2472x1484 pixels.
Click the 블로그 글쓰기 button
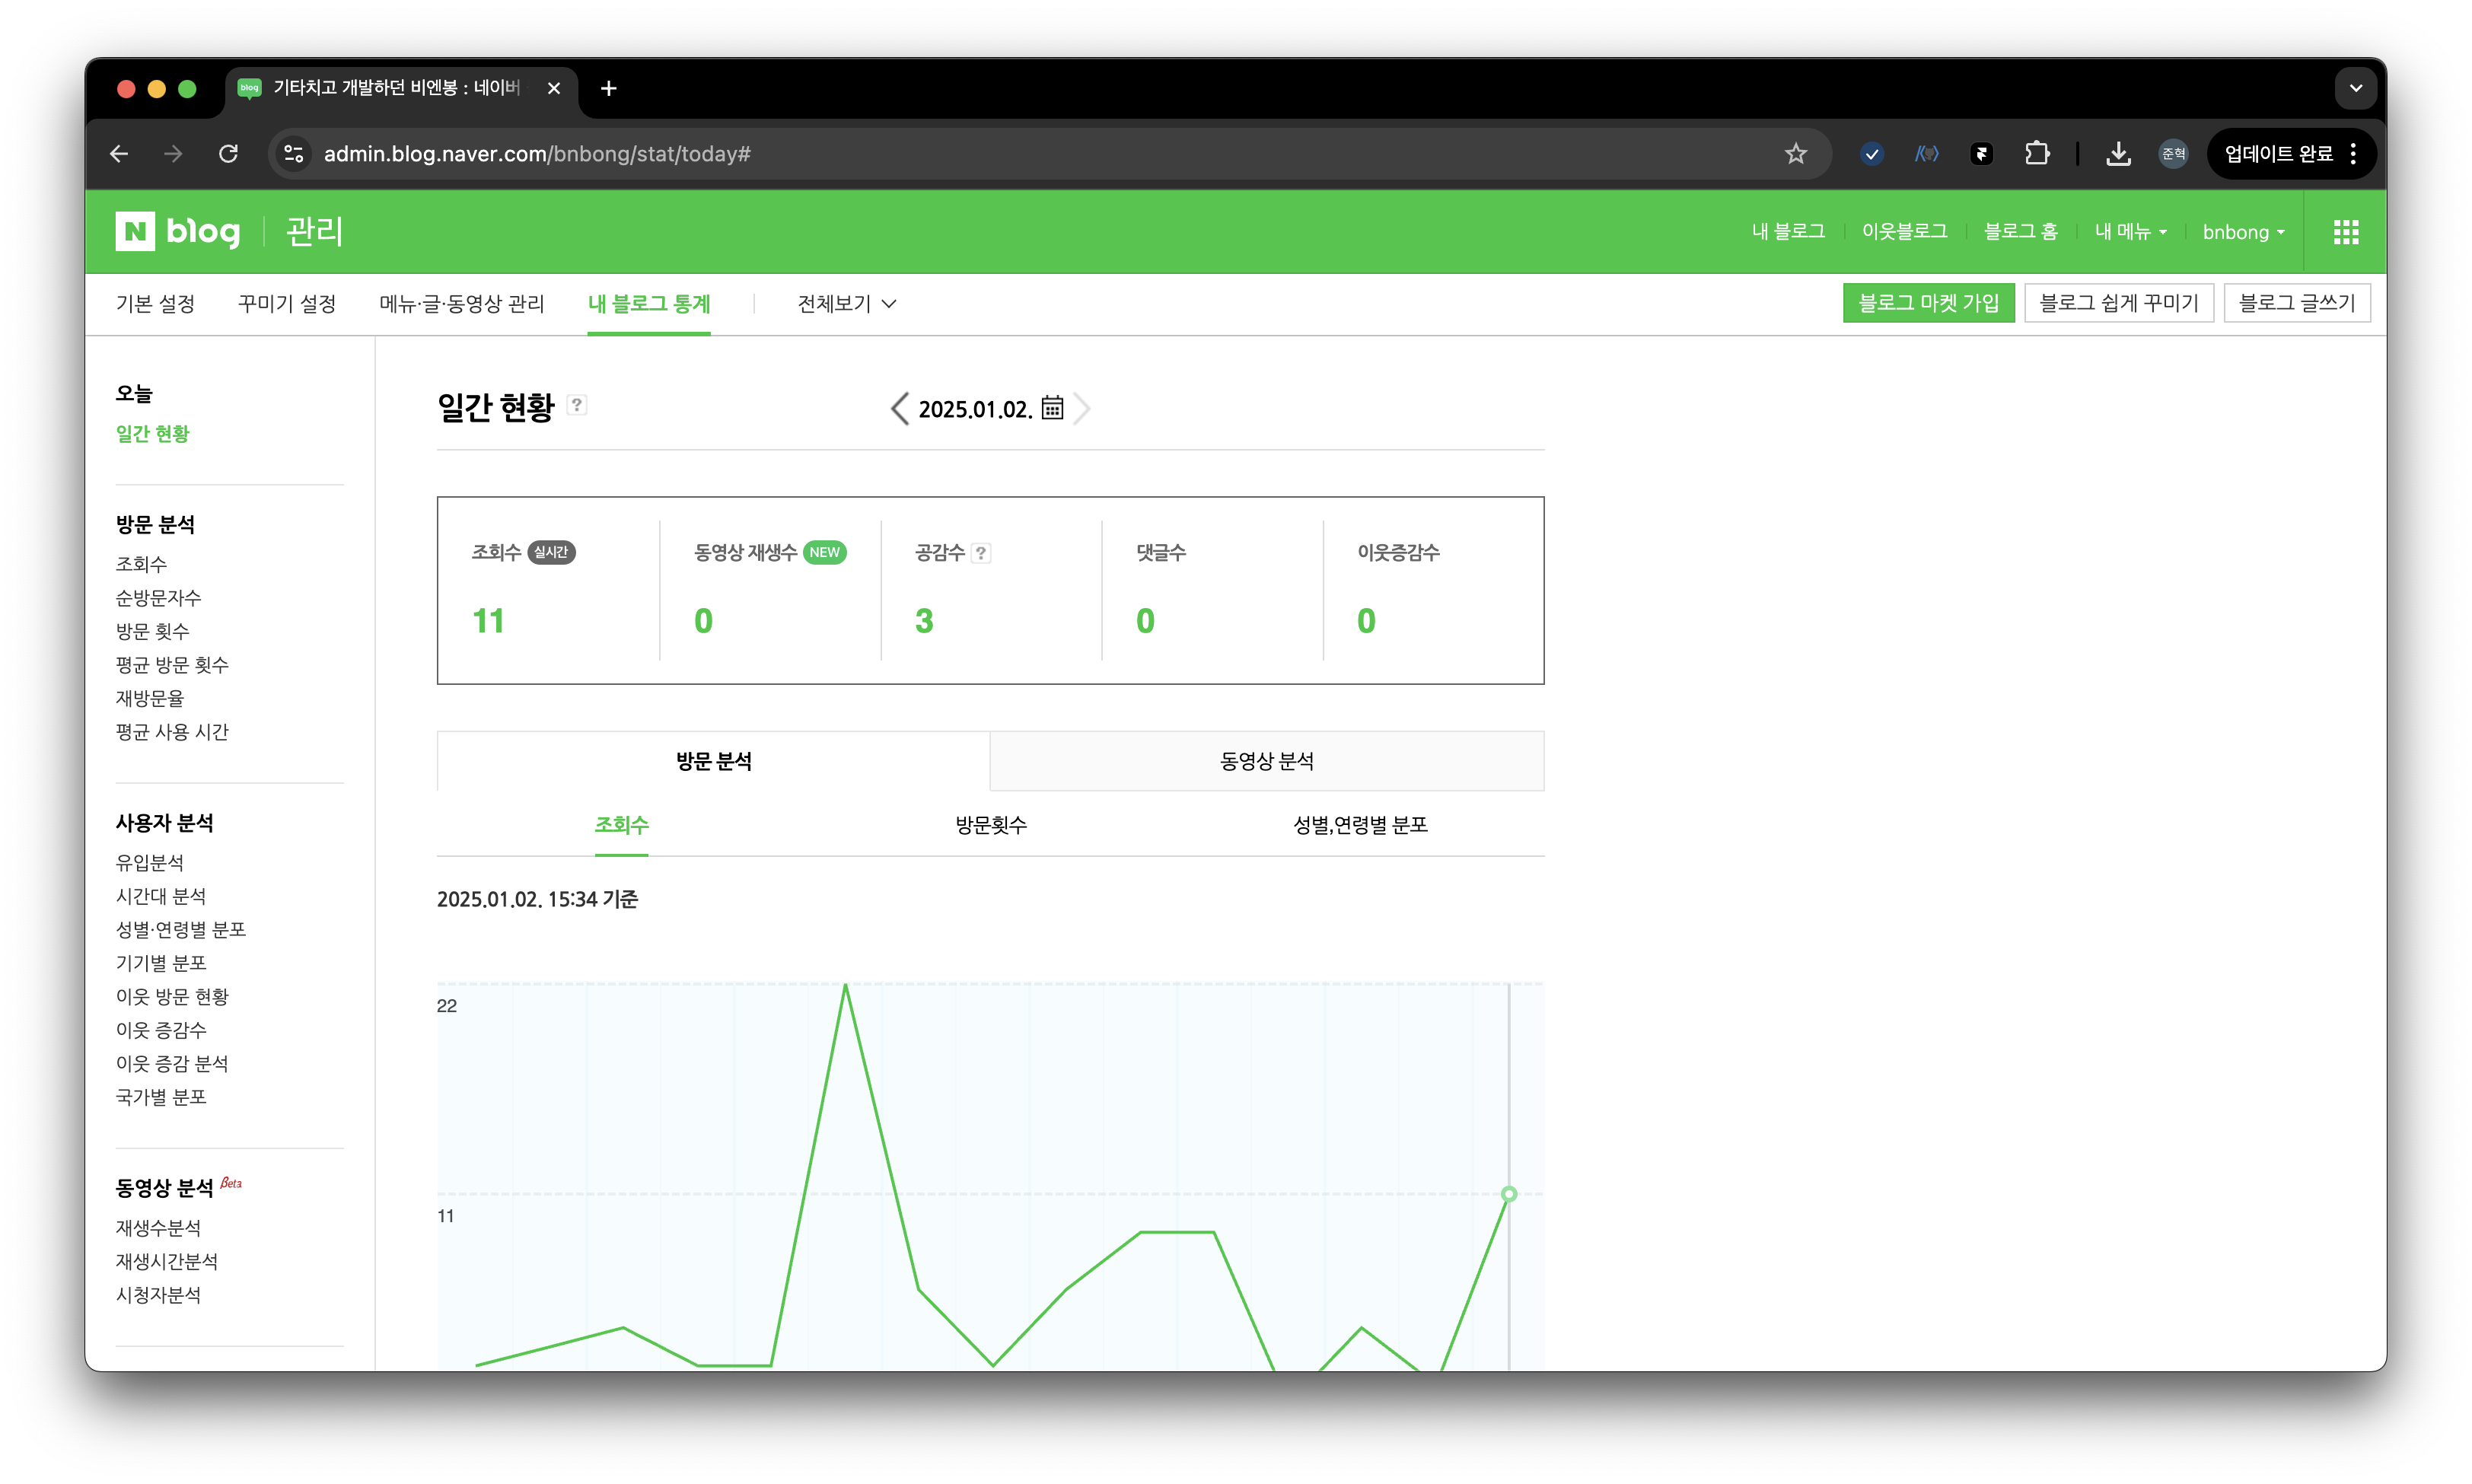tap(2297, 303)
